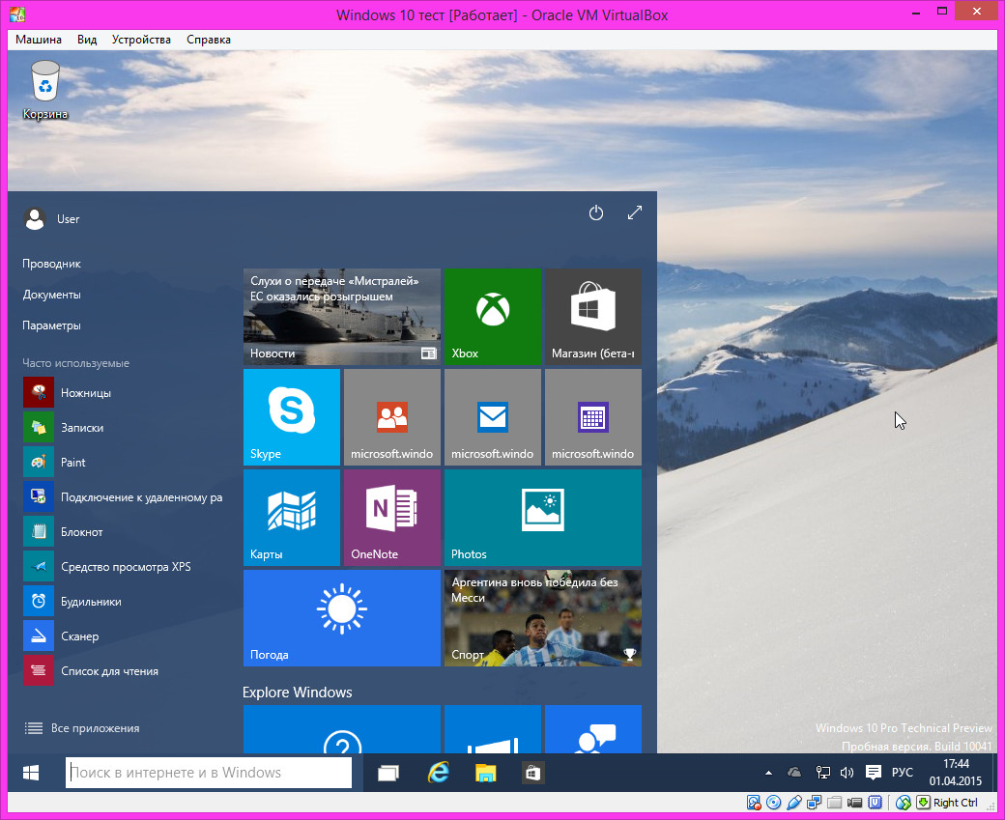
Task: Open the taskbar clock showing 17:44
Action: [956, 773]
